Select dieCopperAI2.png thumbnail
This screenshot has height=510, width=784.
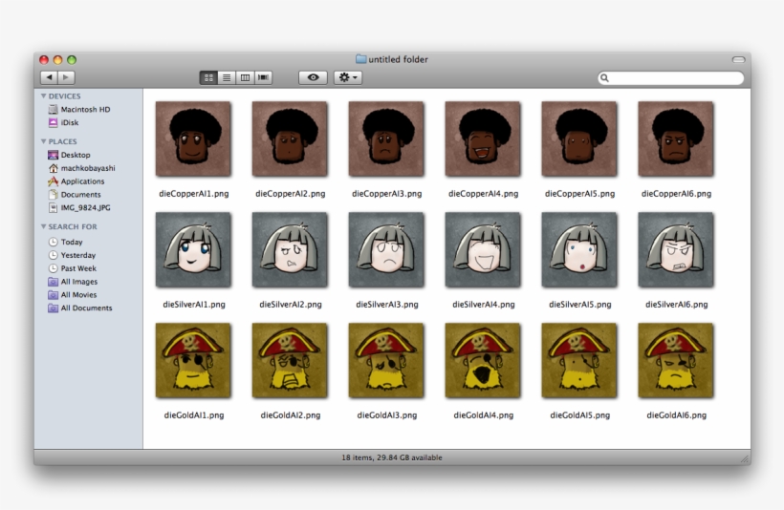(x=290, y=138)
